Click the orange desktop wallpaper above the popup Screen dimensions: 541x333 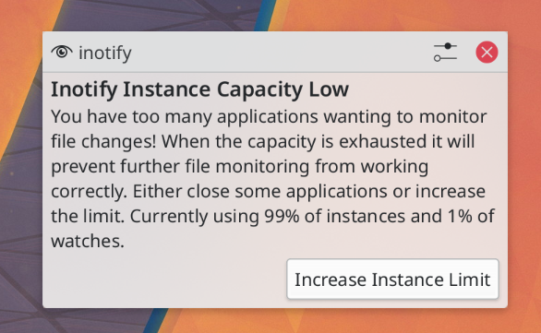[397, 16]
